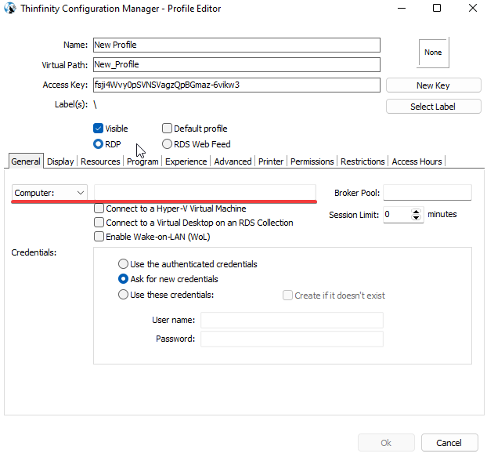Click the Session Limit value field
487x457 pixels.
pos(397,215)
